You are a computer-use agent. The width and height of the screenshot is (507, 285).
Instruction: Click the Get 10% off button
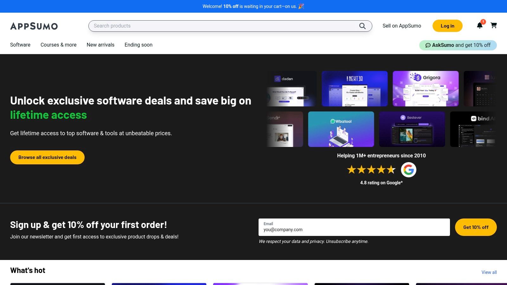pyautogui.click(x=476, y=227)
